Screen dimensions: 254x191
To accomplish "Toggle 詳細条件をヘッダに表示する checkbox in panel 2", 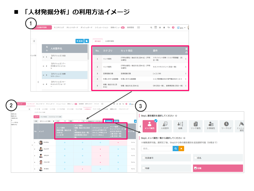I will point(87,121).
